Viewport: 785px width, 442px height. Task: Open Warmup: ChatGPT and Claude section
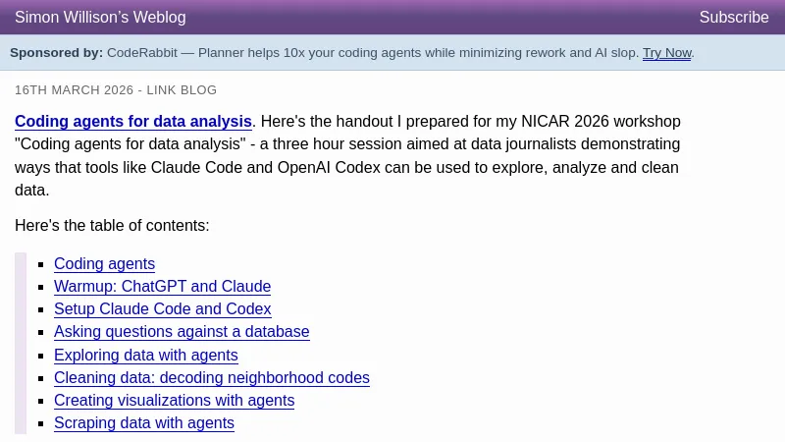162,287
